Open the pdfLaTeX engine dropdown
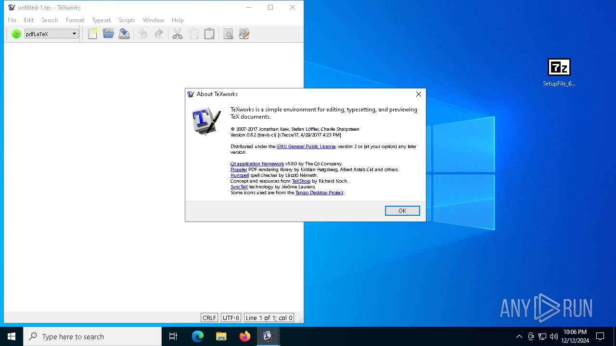The width and height of the screenshot is (616, 346). 51,34
